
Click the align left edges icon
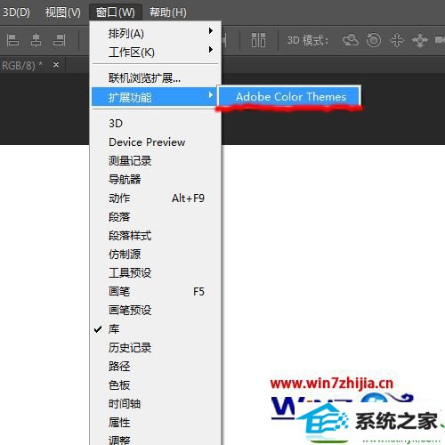(12, 40)
